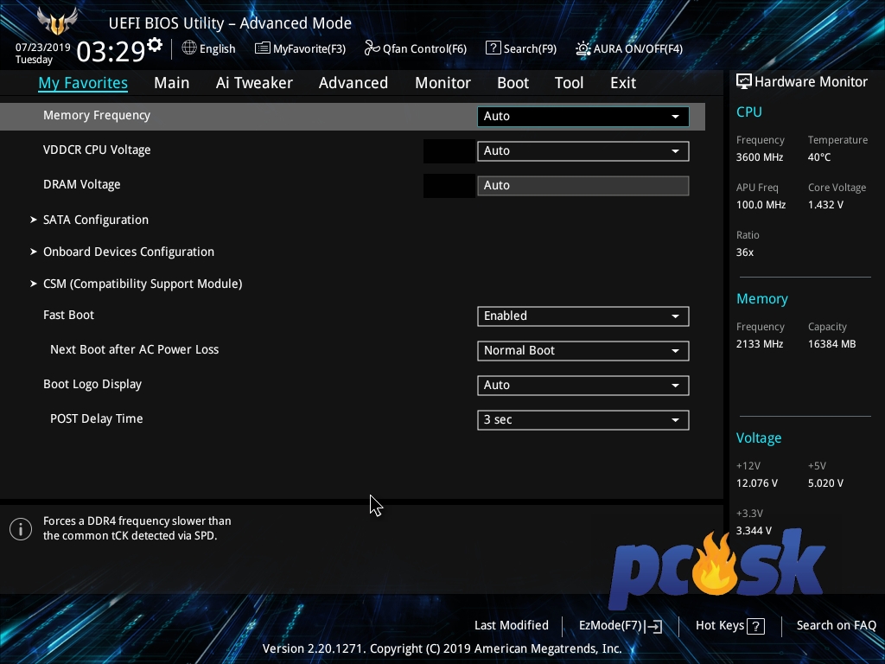885x664 pixels.
Task: Open Qfan Control(F6) fan icon
Action: pos(372,48)
